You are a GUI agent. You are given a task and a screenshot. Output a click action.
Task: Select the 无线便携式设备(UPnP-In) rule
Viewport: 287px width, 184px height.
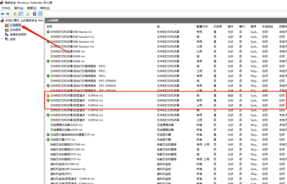(66, 130)
